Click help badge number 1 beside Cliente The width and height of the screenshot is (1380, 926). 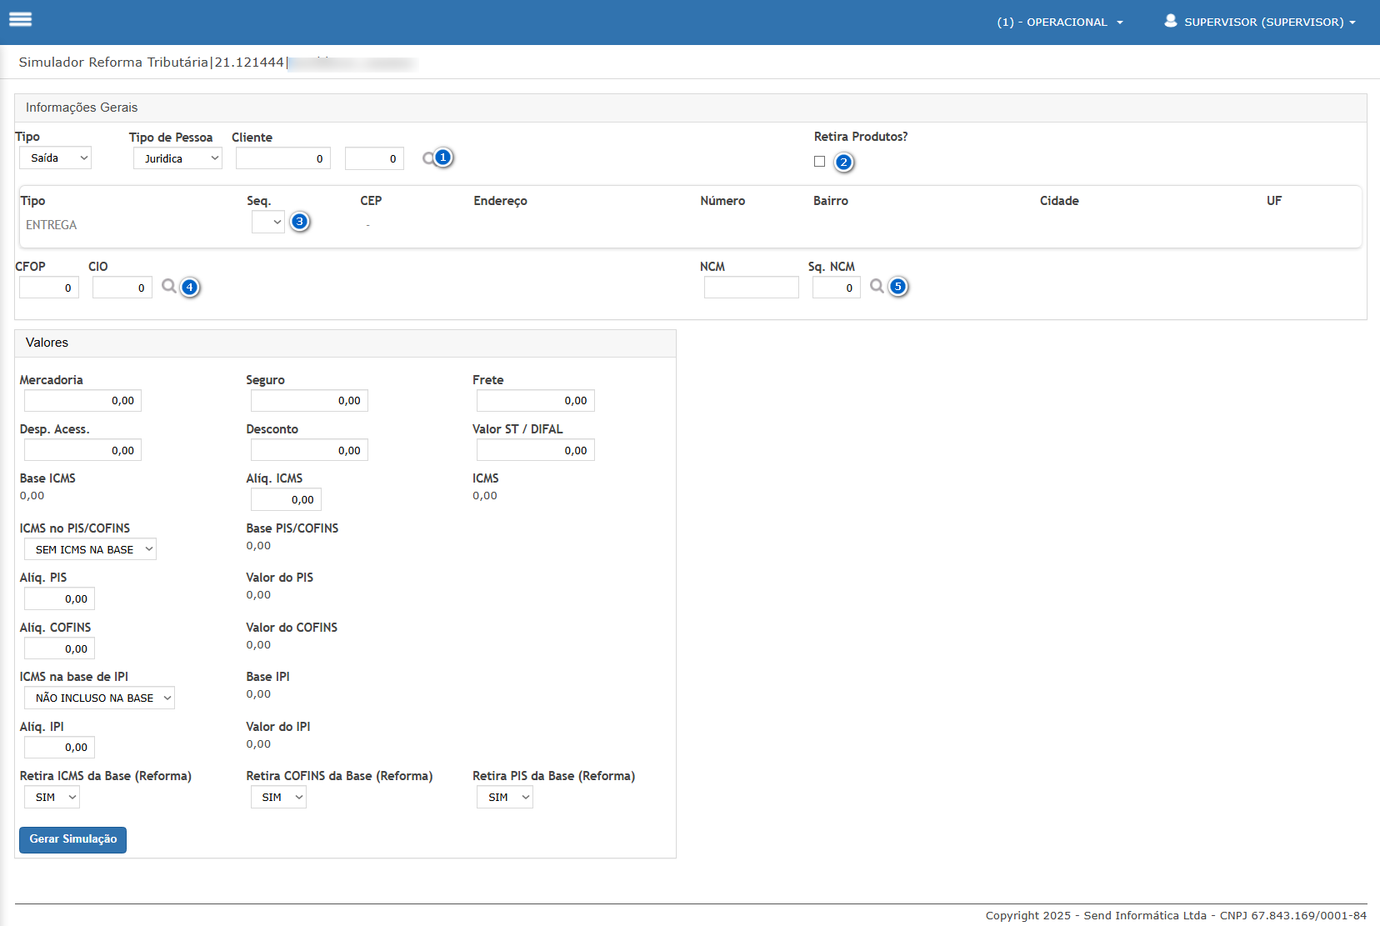click(443, 158)
